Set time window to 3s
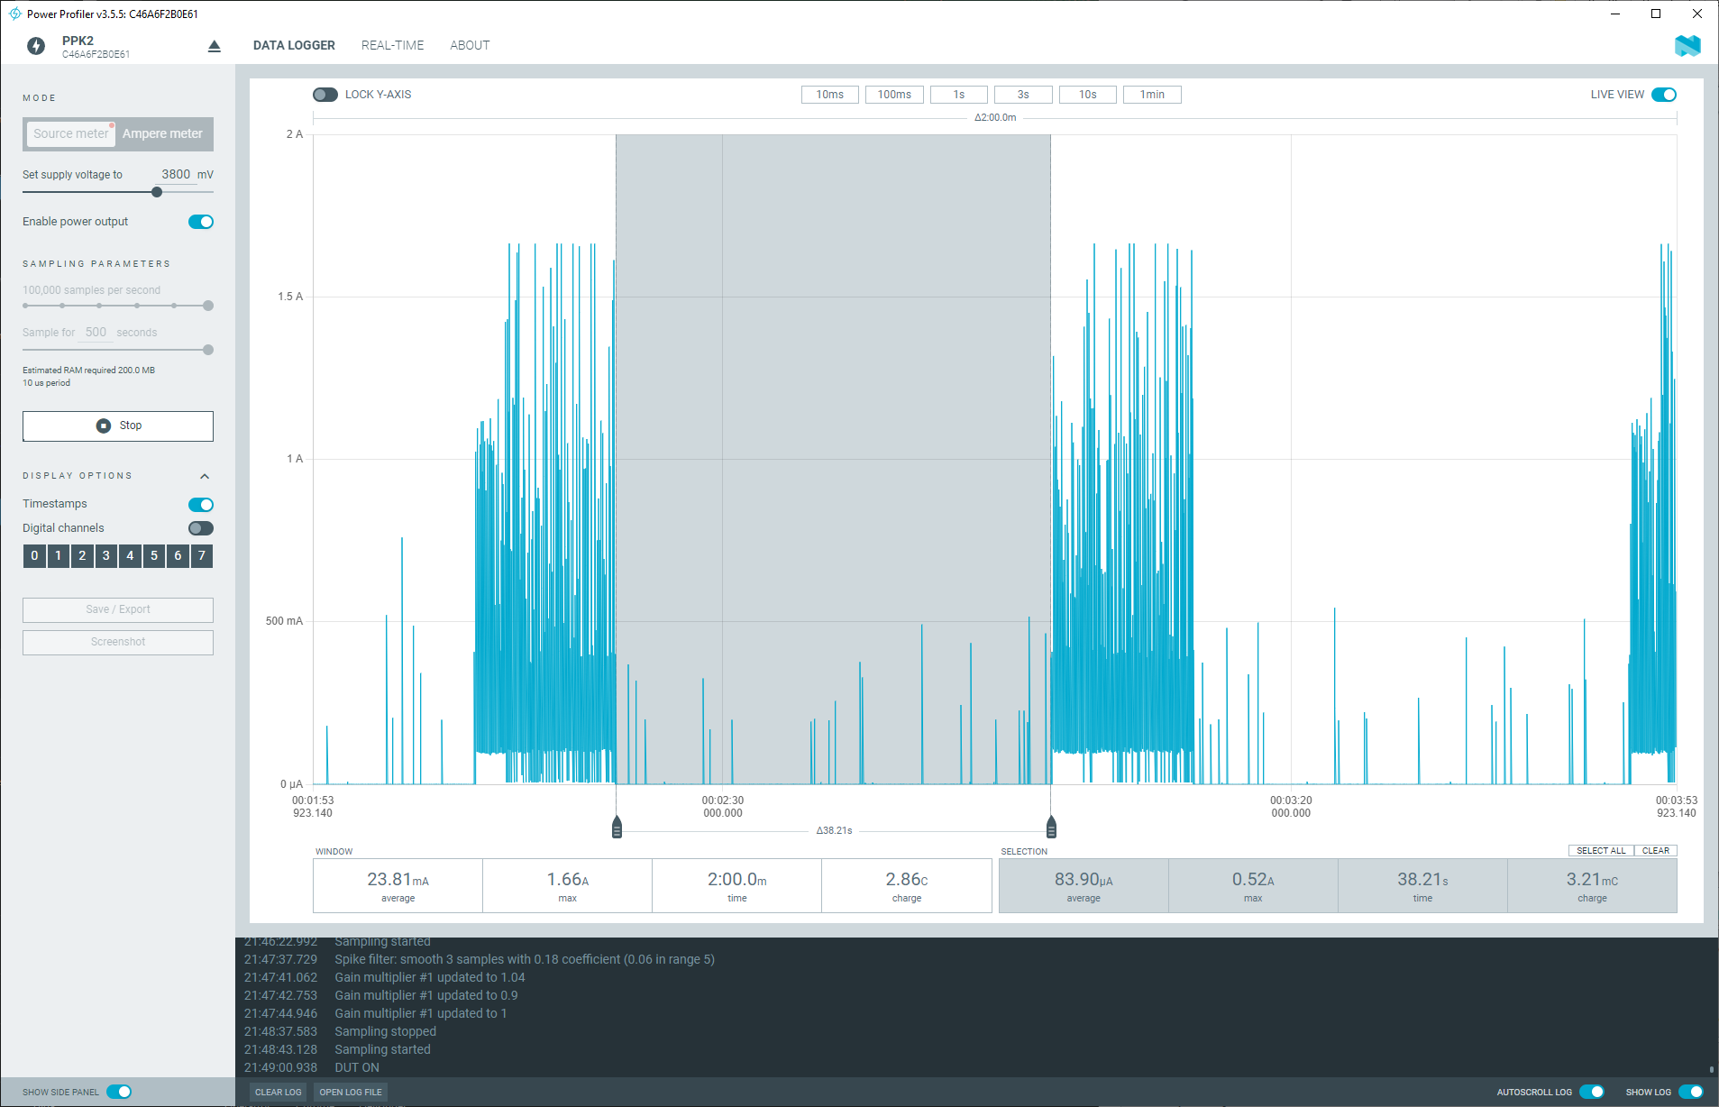The width and height of the screenshot is (1719, 1107). point(1023,95)
